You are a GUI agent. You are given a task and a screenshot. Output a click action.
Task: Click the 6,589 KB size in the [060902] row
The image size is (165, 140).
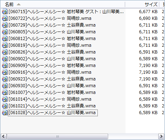tap(148, 59)
